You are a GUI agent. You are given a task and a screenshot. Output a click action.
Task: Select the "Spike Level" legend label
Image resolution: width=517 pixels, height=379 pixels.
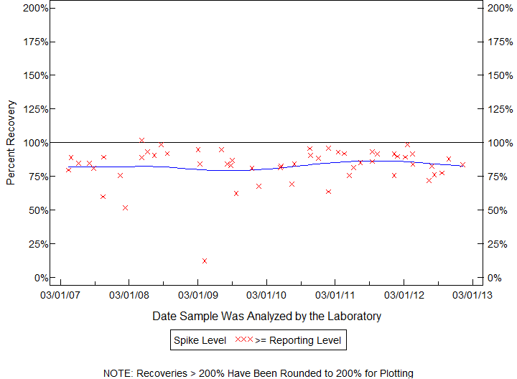[200, 340]
